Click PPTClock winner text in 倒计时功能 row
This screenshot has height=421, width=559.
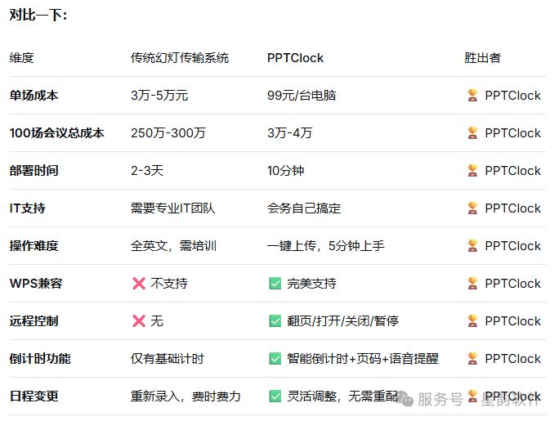[512, 359]
